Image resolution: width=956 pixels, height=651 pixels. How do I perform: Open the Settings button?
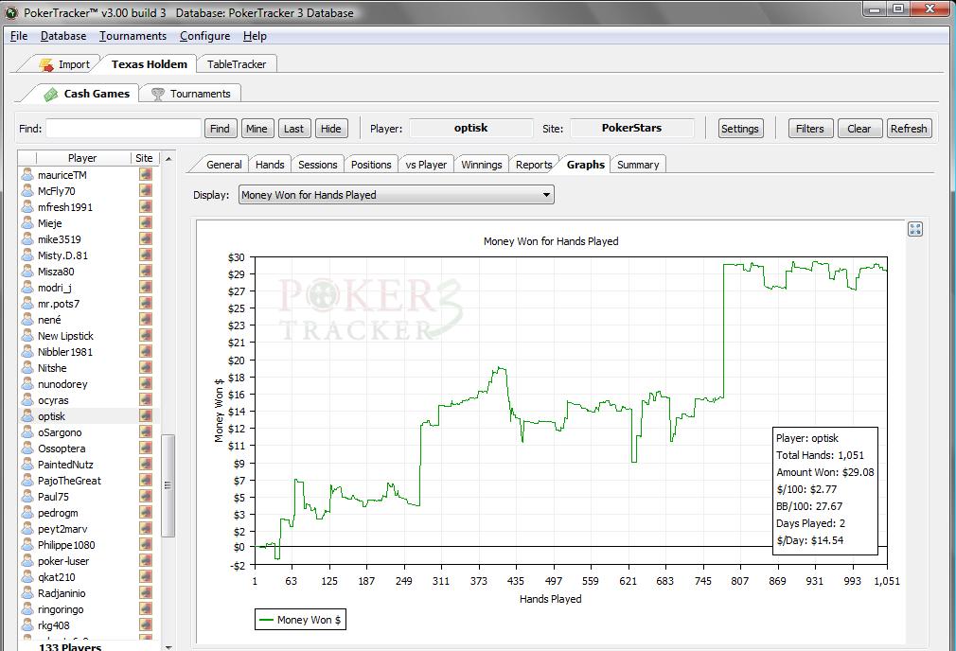[x=739, y=129]
